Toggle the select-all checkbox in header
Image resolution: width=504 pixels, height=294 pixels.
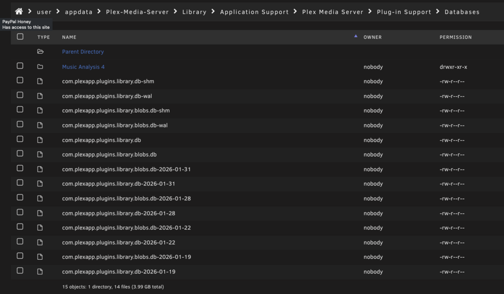20,37
